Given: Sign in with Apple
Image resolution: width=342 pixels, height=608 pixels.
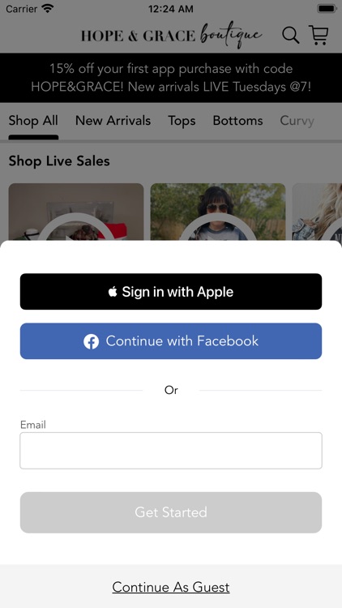Looking at the screenshot, I should [x=171, y=292].
